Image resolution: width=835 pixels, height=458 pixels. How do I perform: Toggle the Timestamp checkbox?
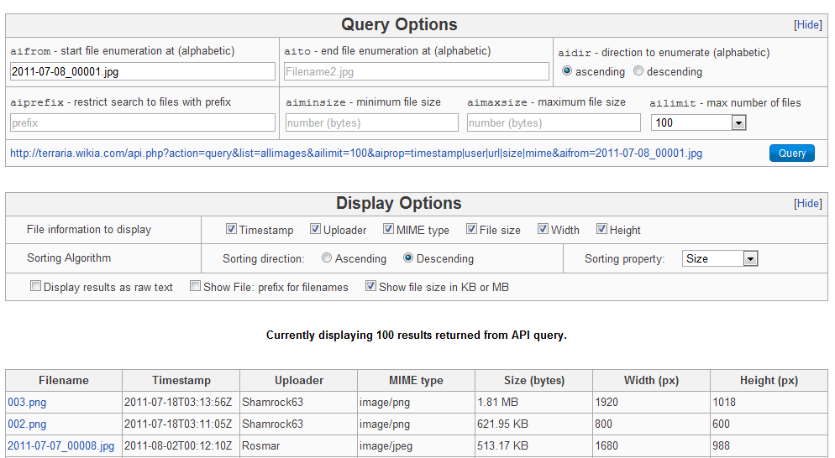pyautogui.click(x=231, y=229)
